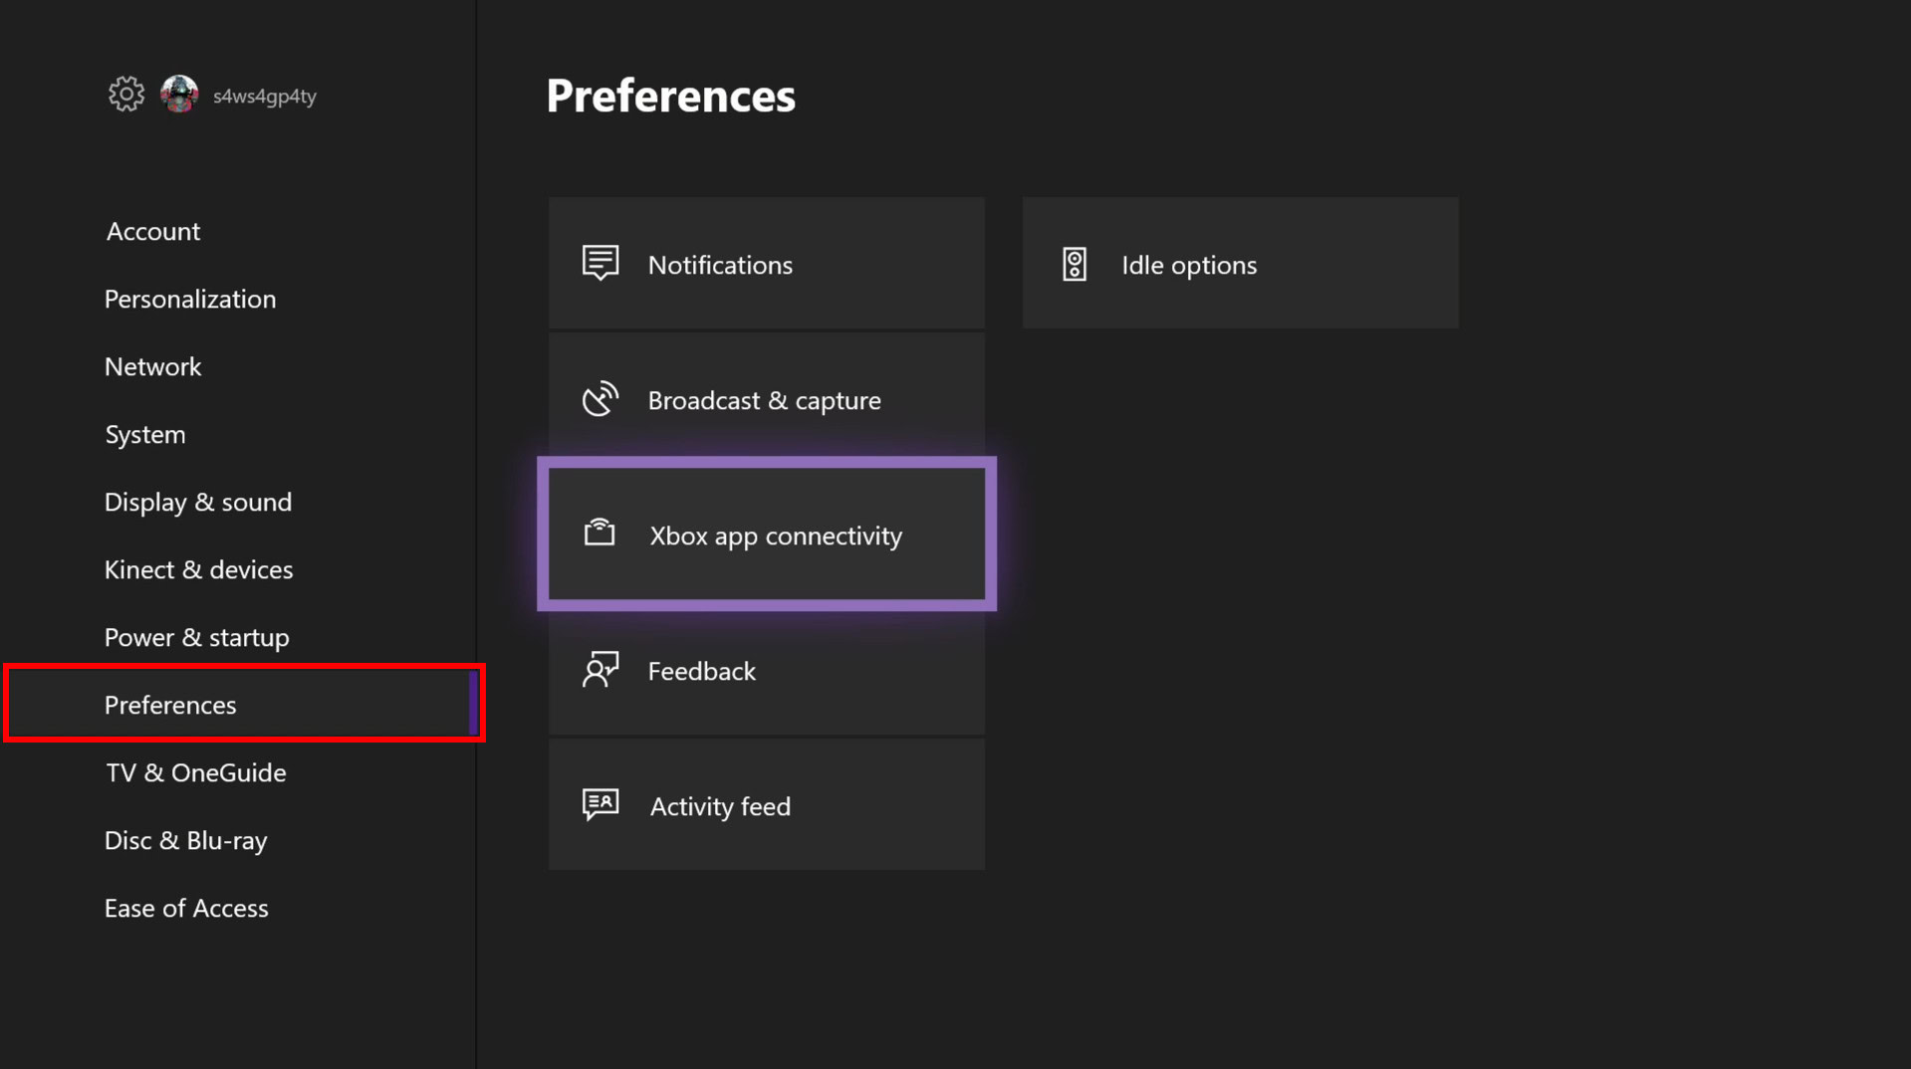This screenshot has width=1911, height=1069.
Task: Click the Feedback person icon
Action: (x=600, y=670)
